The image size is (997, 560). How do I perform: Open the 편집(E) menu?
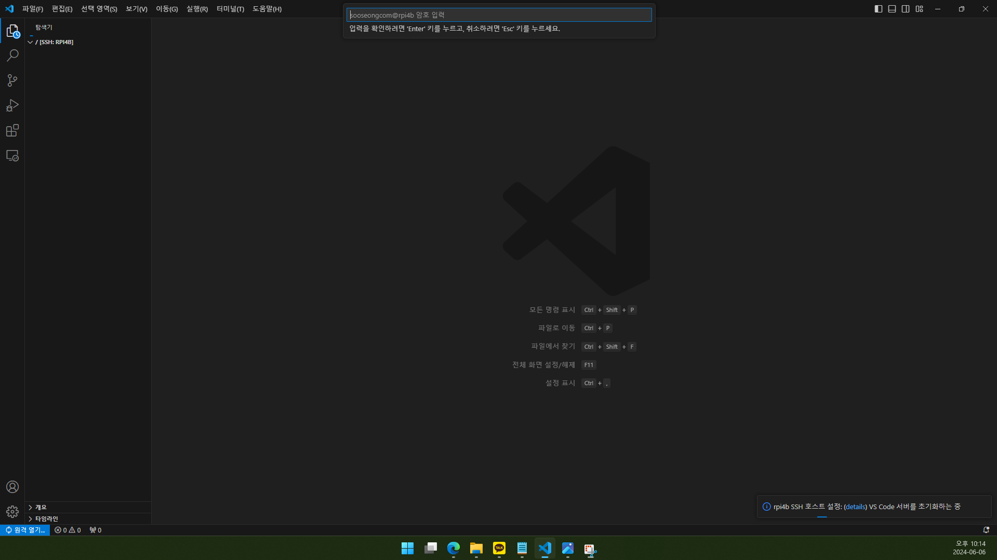coord(62,9)
